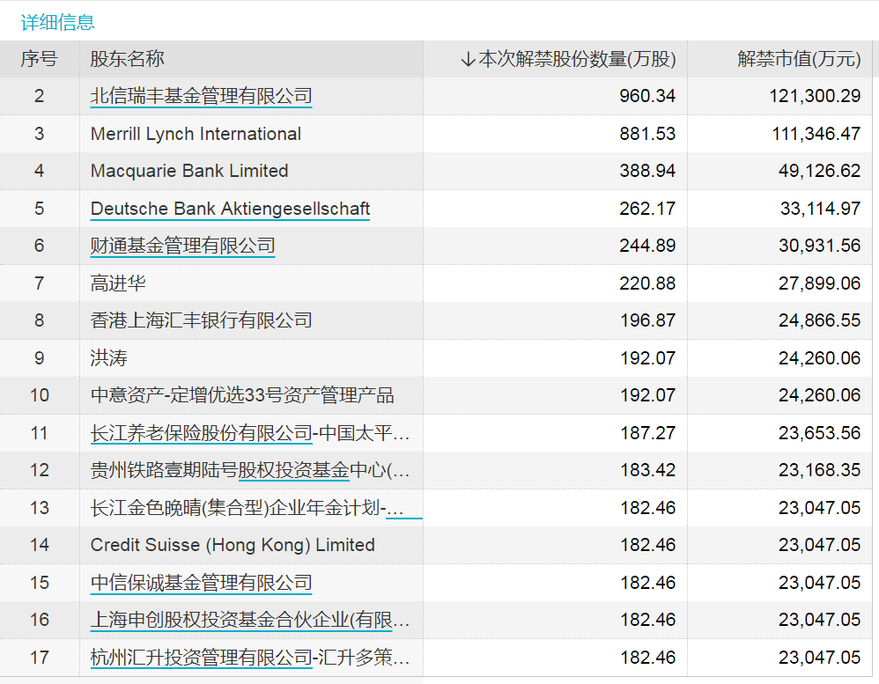This screenshot has height=684, width=879.
Task: Click the down sort arrow next to 本次解禁股份数量
Action: (468, 59)
